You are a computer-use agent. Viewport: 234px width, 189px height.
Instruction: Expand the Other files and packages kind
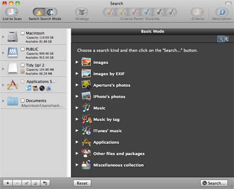point(77,153)
